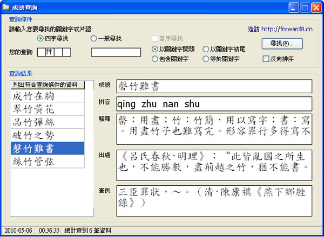Choose 以關鍵字開頭 search mode
Viewport: 324px width, 237px height.
click(156, 49)
